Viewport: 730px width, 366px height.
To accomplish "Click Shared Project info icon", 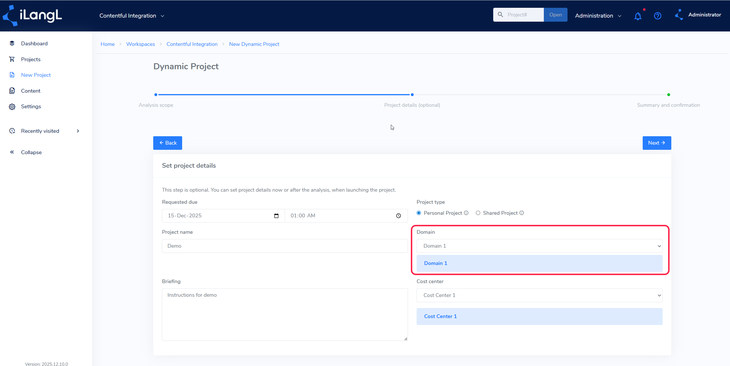I will (522, 213).
